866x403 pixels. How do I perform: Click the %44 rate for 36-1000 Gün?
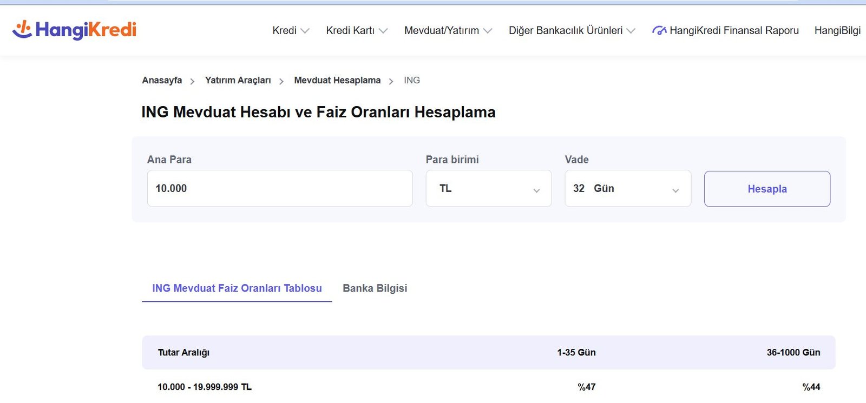pos(811,387)
